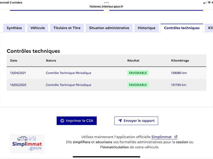The image size is (213, 159).
Task: Open the Simplimmat.gouv logo image
Action: click(27, 144)
